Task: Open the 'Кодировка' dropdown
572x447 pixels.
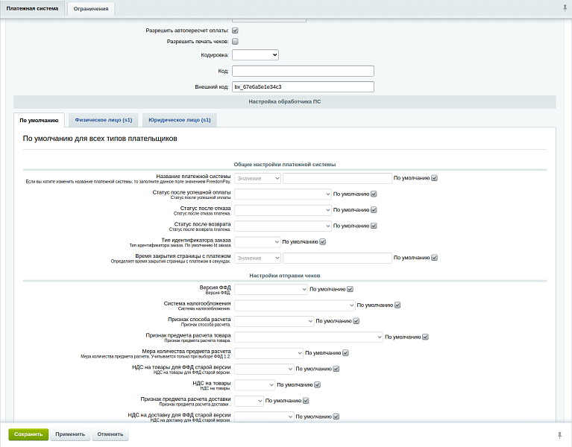Action: (255, 54)
